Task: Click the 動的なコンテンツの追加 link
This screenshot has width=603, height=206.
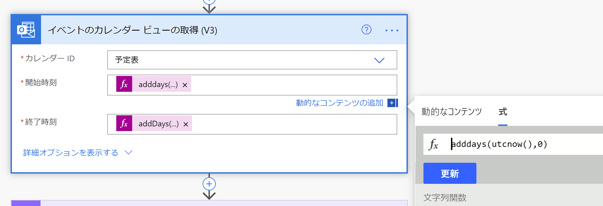Action: (339, 103)
